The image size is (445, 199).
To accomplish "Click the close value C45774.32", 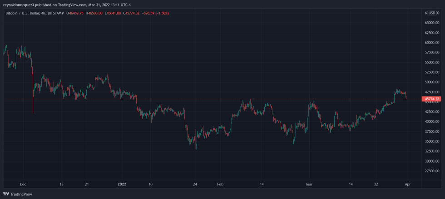I will point(131,13).
